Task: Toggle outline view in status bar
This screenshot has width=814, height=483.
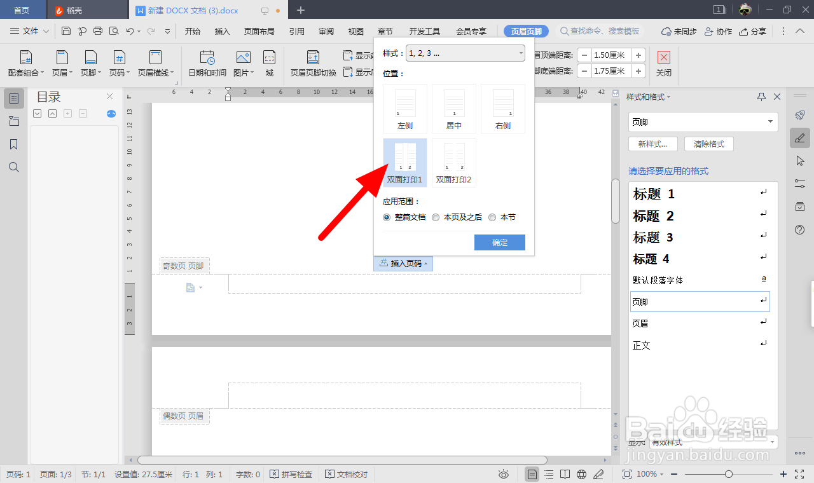Action: pos(549,474)
